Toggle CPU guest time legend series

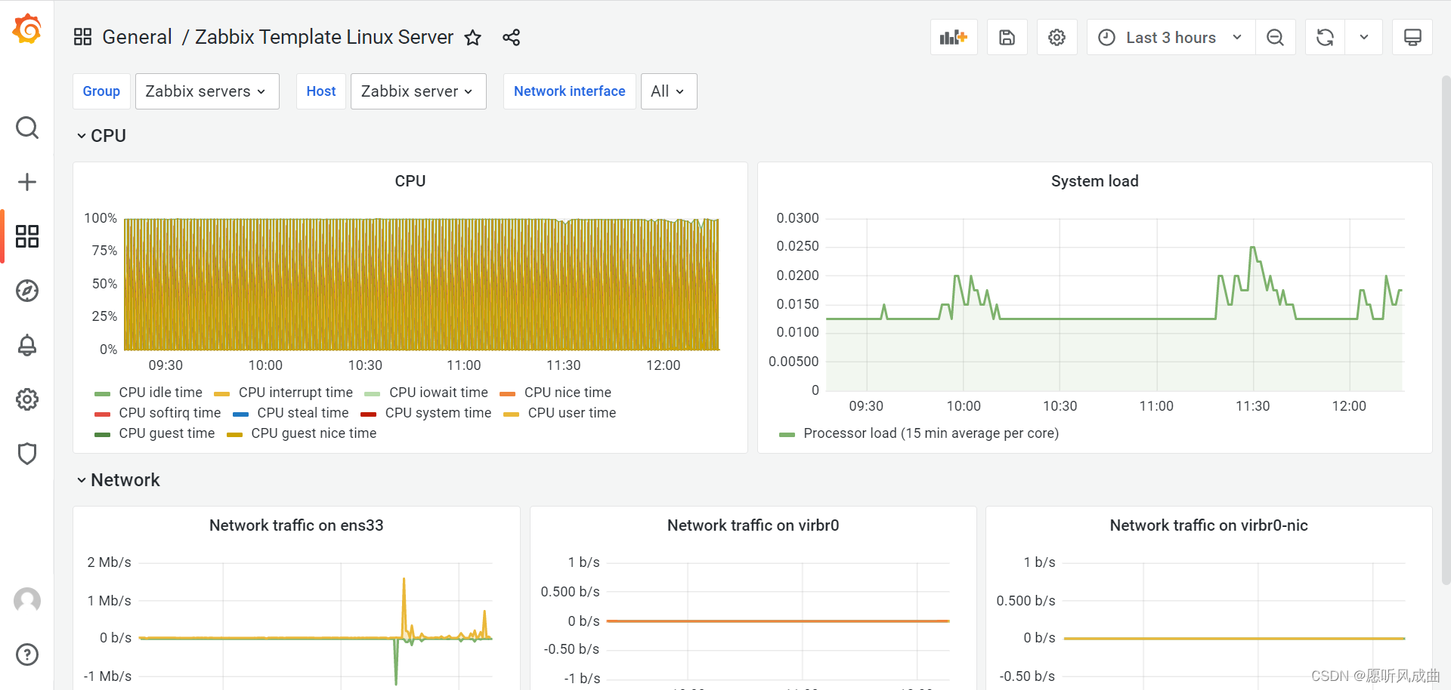click(x=166, y=433)
